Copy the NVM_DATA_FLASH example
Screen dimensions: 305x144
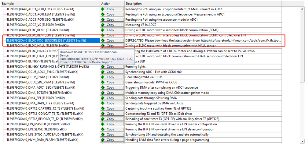[112, 140]
